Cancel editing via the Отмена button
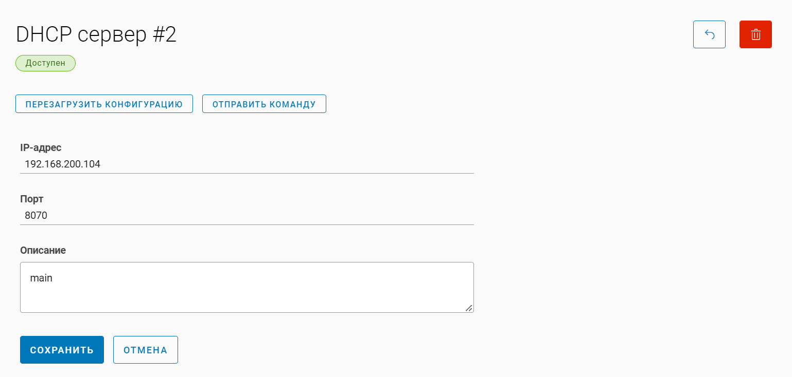Image resolution: width=792 pixels, height=377 pixels. pyautogui.click(x=146, y=350)
